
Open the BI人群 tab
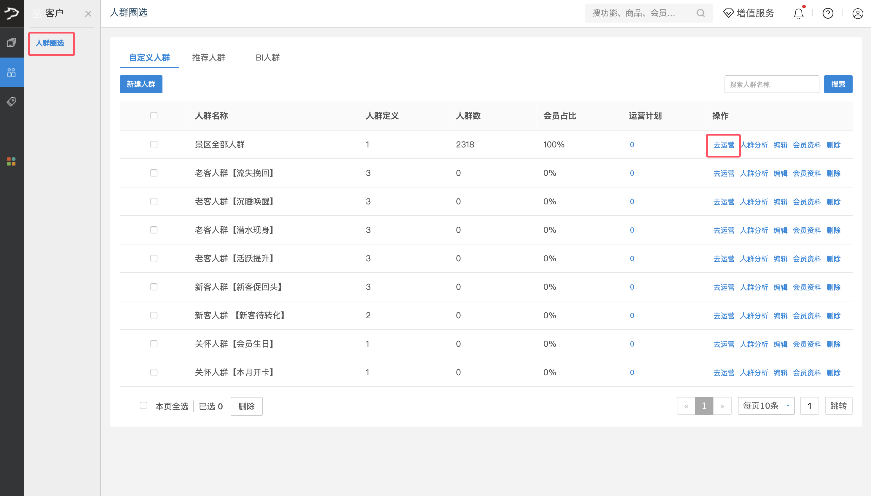pos(267,58)
